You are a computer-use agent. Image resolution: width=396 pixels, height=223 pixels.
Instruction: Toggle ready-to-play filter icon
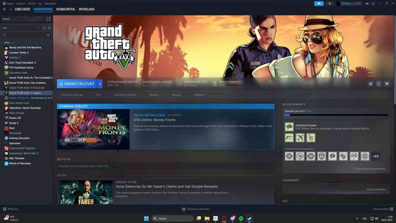[49, 28]
